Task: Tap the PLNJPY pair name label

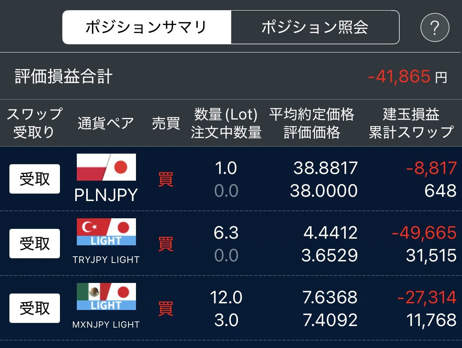Action: coord(106,195)
